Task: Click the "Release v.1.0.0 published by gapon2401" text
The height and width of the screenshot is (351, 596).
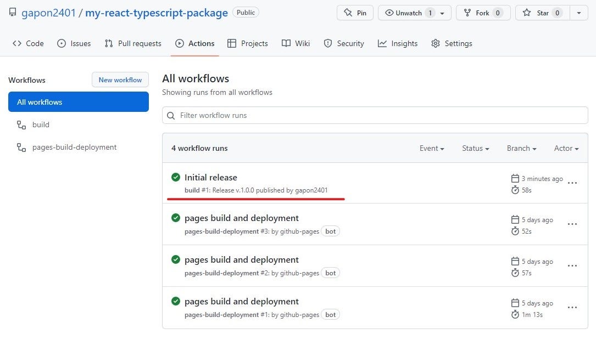Action: pyautogui.click(x=270, y=190)
